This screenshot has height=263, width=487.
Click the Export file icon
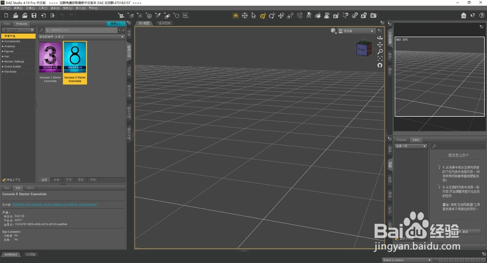coord(53,16)
